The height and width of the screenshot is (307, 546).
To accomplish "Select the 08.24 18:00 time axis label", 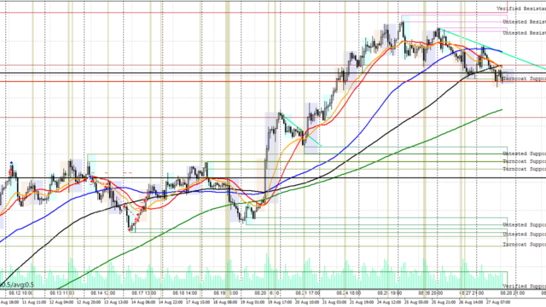I will click(349, 293).
